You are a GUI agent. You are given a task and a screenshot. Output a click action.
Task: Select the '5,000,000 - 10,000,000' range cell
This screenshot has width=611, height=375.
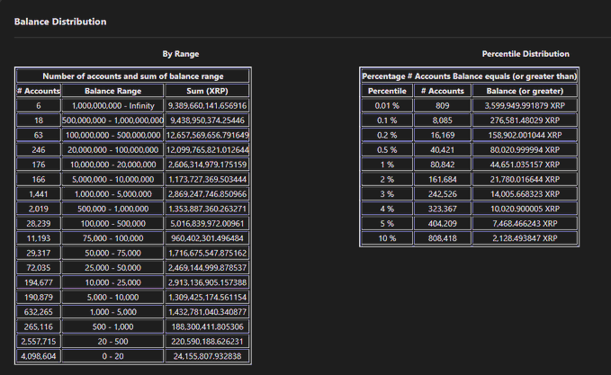112,179
